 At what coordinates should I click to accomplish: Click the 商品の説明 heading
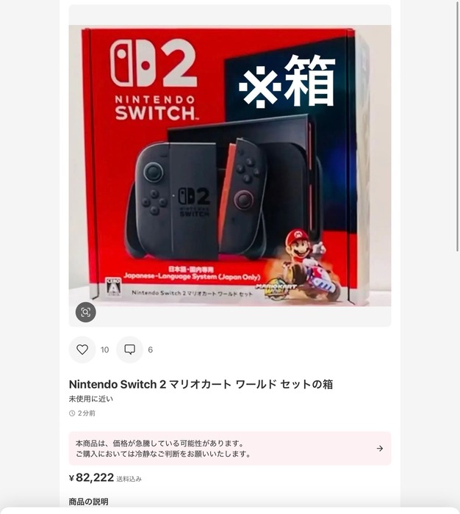(x=89, y=502)
